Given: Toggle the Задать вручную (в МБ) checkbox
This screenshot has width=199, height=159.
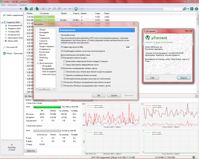Looking at the screenshot, I should point(62,47).
